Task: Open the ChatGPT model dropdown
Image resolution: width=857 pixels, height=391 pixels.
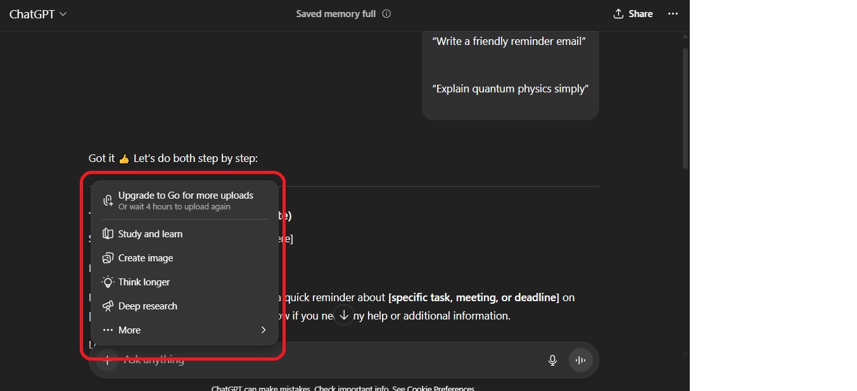Action: click(x=38, y=14)
